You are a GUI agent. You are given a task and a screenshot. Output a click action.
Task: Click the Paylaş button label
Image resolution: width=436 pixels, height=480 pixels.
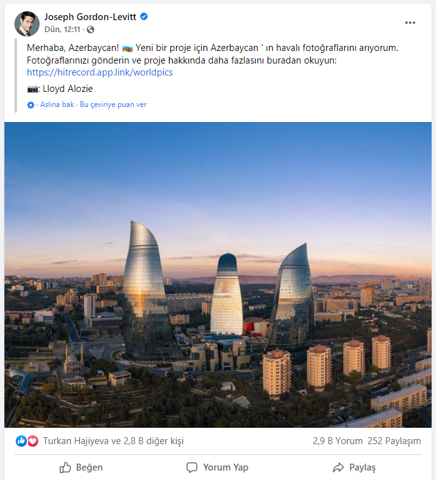(x=362, y=467)
